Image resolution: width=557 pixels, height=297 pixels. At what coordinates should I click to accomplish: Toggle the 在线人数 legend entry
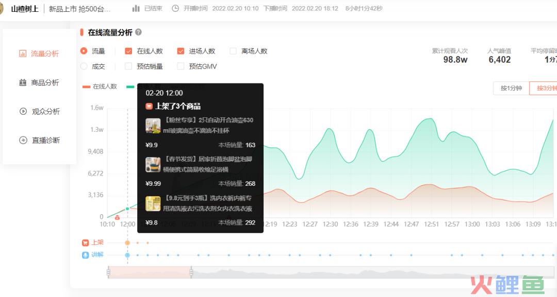point(100,86)
